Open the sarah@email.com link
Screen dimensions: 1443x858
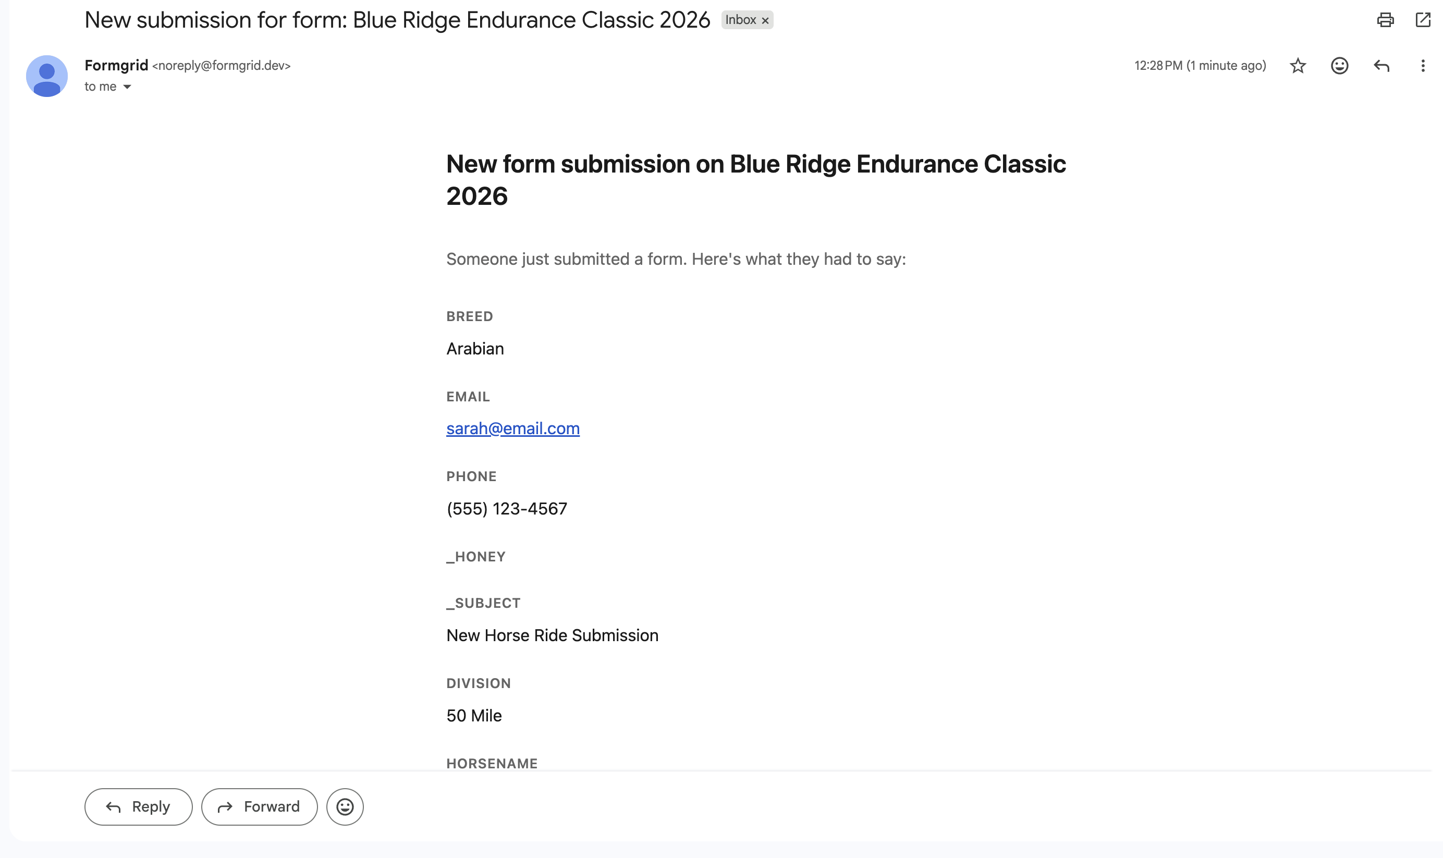[513, 428]
